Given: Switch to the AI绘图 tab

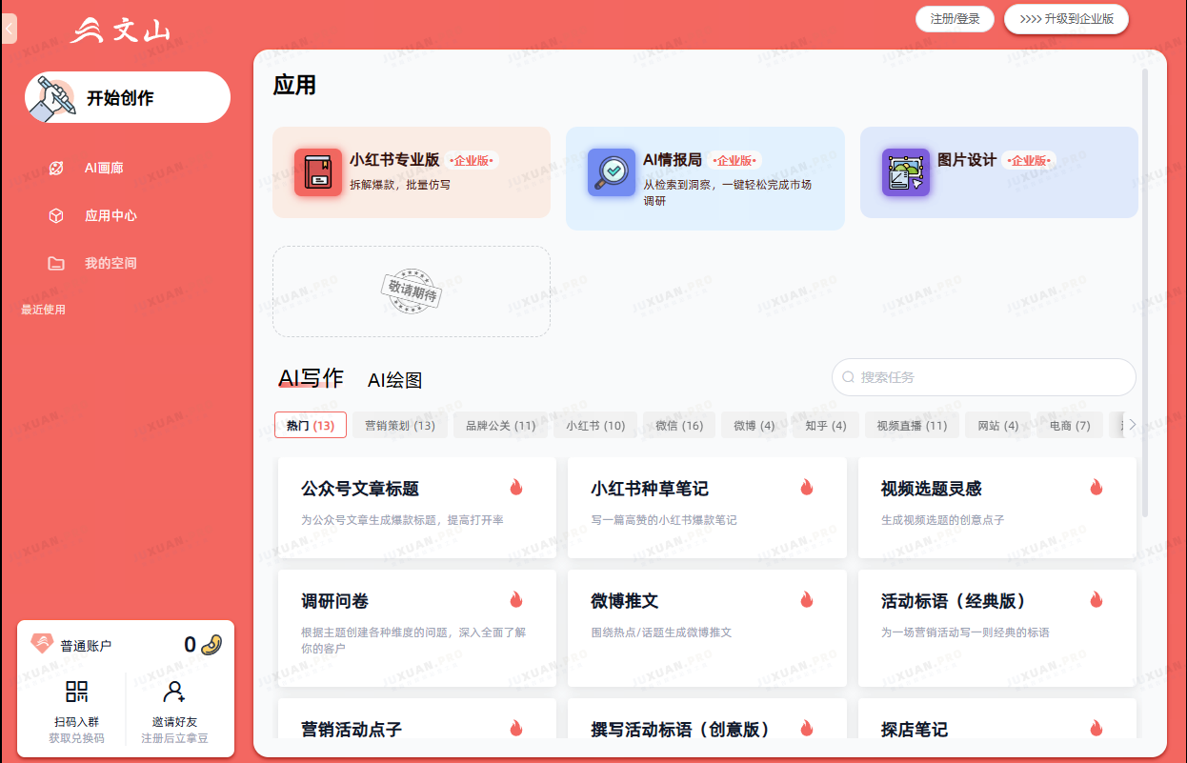Looking at the screenshot, I should pos(394,380).
